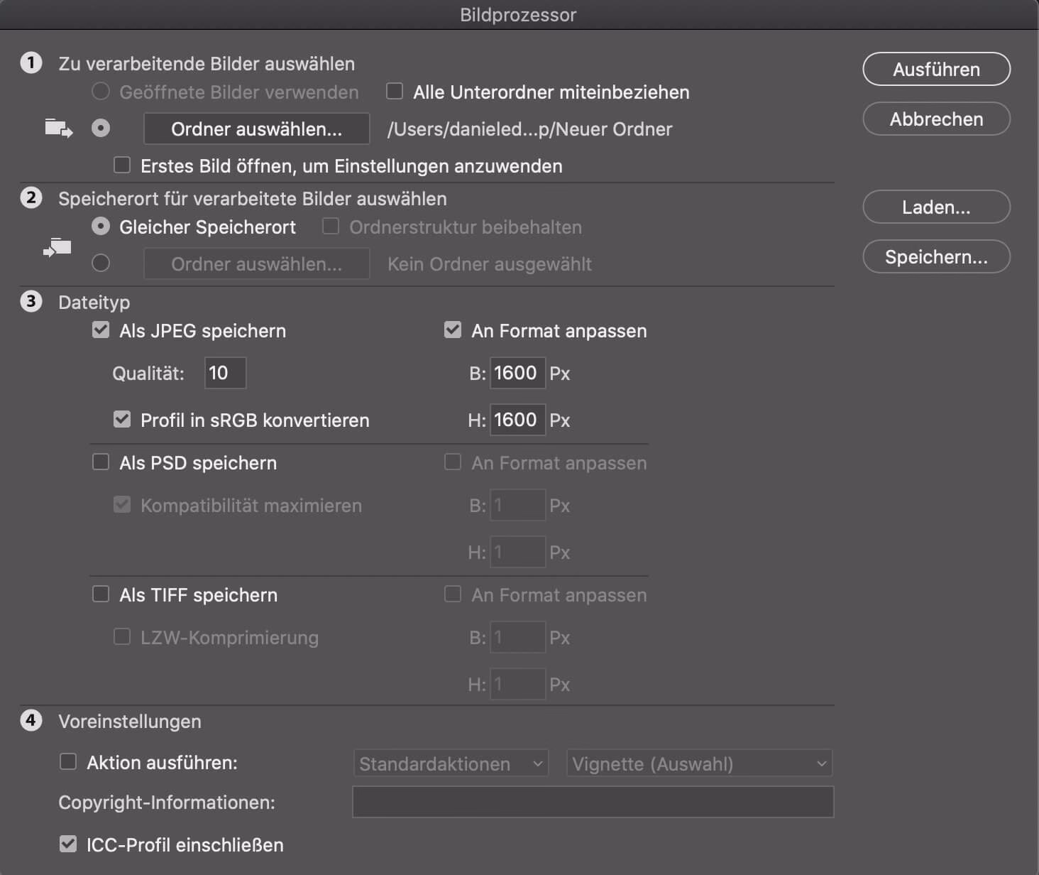The image size is (1039, 875).
Task: Check Erstes Bild öffnen, um Einstellungen anzuwenden
Action: tap(121, 165)
